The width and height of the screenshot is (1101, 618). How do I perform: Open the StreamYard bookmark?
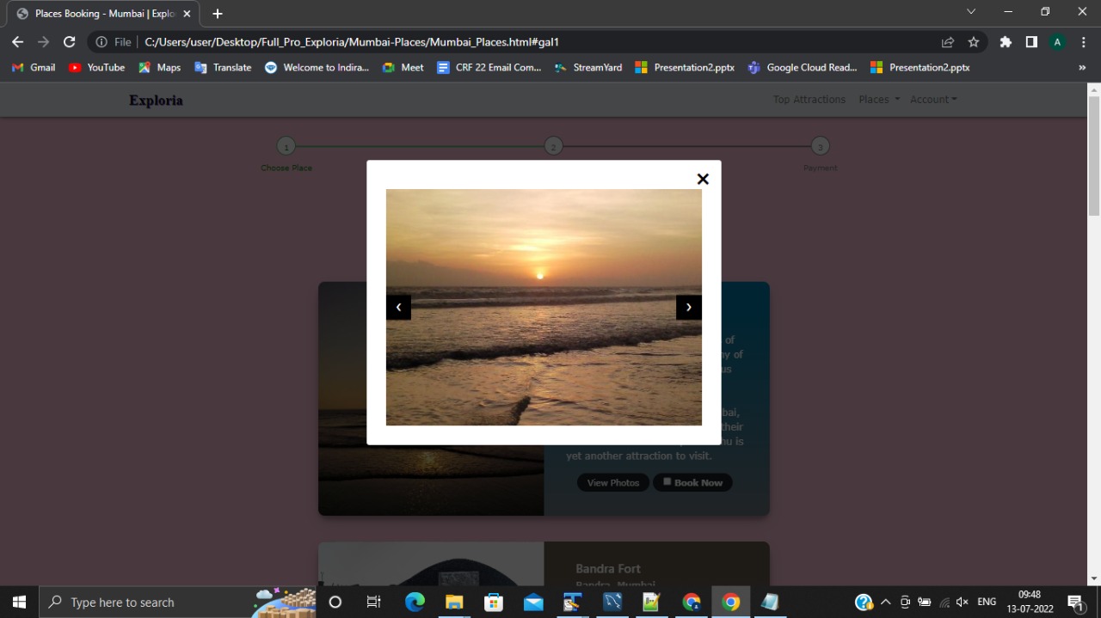point(587,67)
